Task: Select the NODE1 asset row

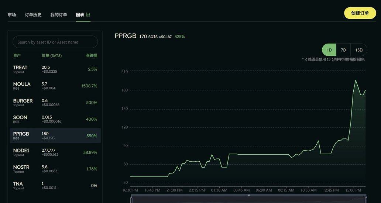Action: (x=55, y=152)
